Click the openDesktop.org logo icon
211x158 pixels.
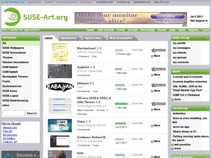coord(2,2)
